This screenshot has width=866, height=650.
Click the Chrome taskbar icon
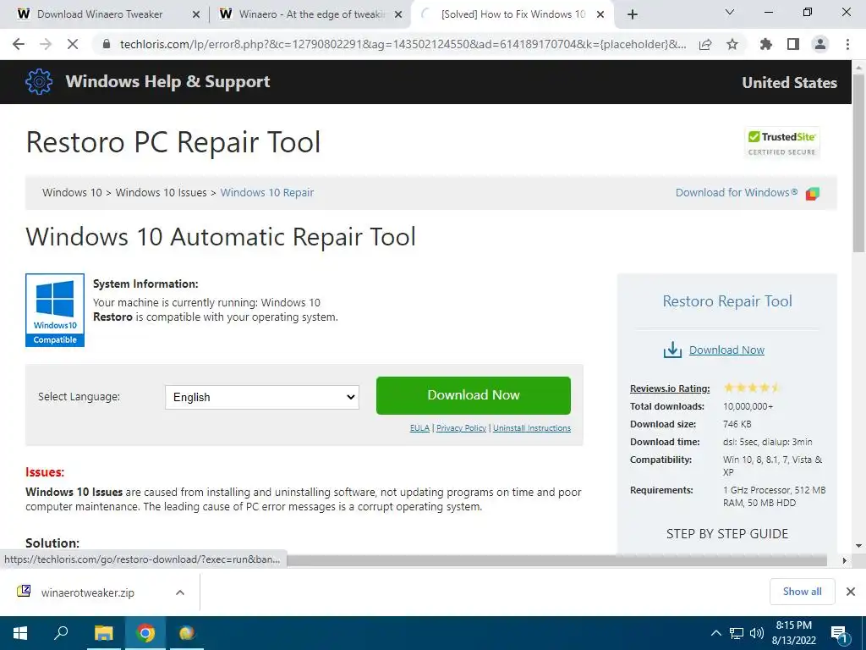point(145,633)
